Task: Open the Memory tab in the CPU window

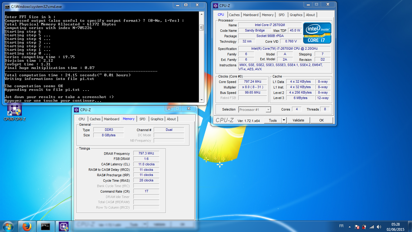Action: tap(268, 15)
